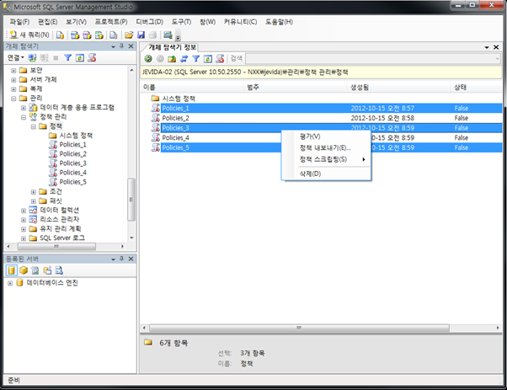Expand the 복제 node
507x390 pixels.
[13, 89]
